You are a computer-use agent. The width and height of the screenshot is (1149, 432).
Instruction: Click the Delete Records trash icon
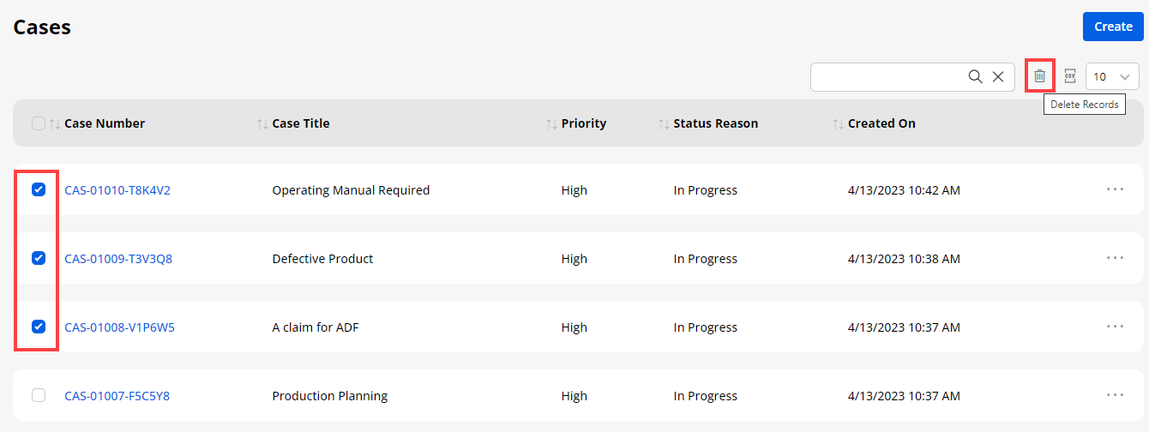point(1039,76)
